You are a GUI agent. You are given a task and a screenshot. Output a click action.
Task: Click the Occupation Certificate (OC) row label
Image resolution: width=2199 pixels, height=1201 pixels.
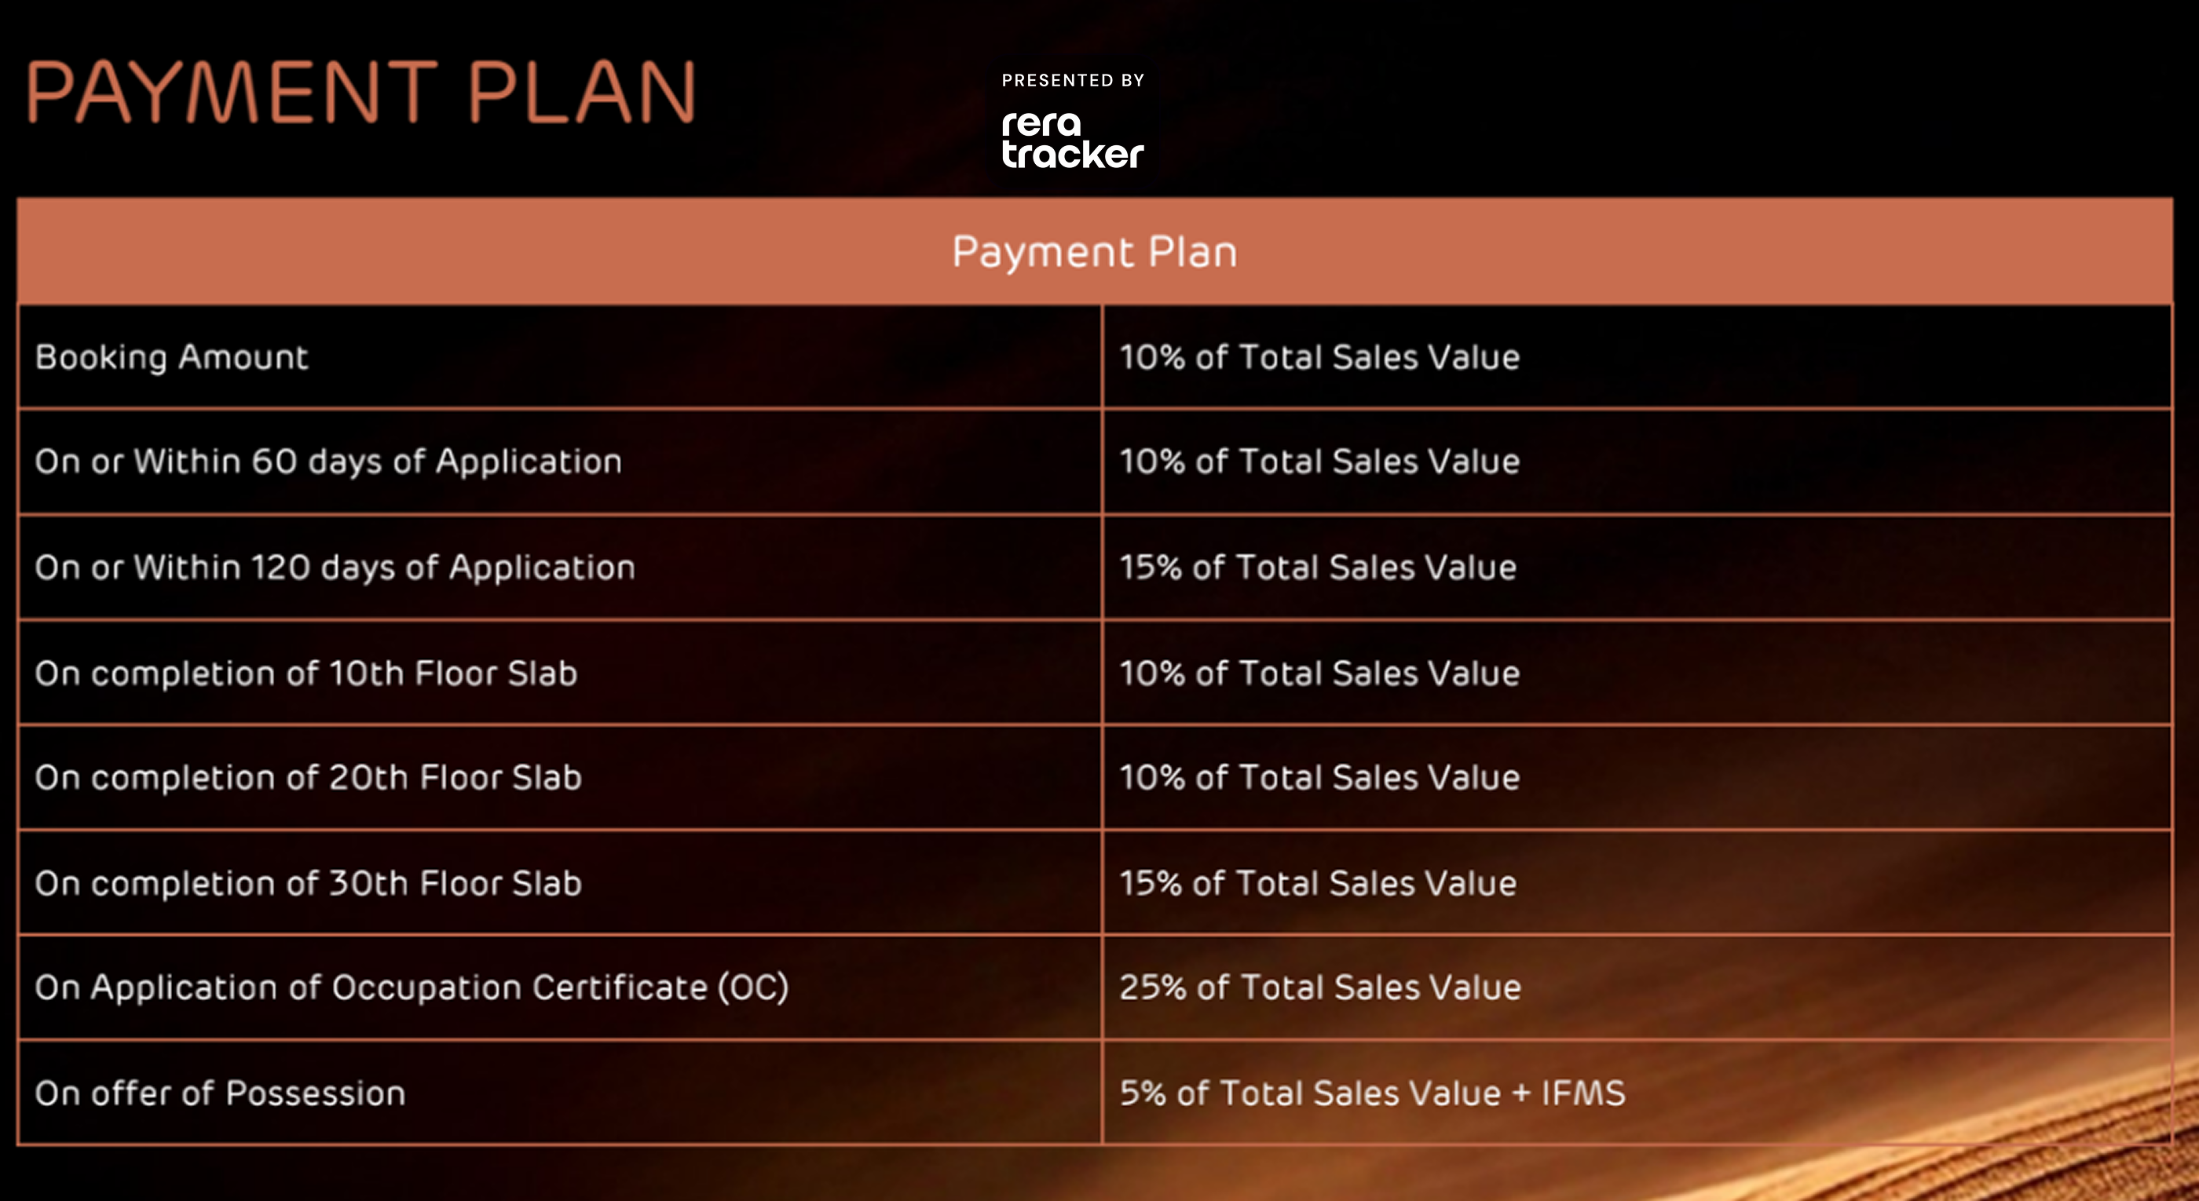click(412, 987)
